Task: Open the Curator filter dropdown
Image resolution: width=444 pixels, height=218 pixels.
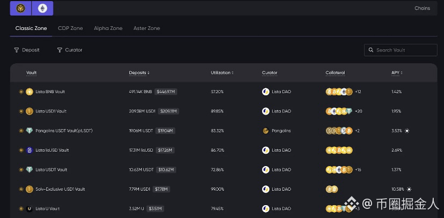Action: tap(70, 50)
